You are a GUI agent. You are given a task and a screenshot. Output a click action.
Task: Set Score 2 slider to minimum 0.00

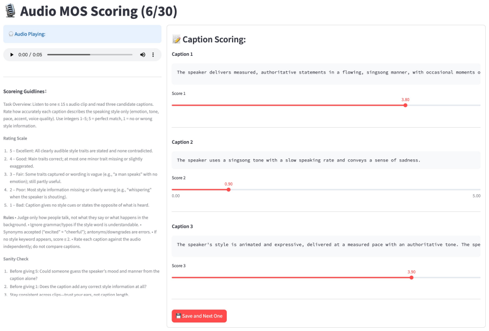pos(172,190)
